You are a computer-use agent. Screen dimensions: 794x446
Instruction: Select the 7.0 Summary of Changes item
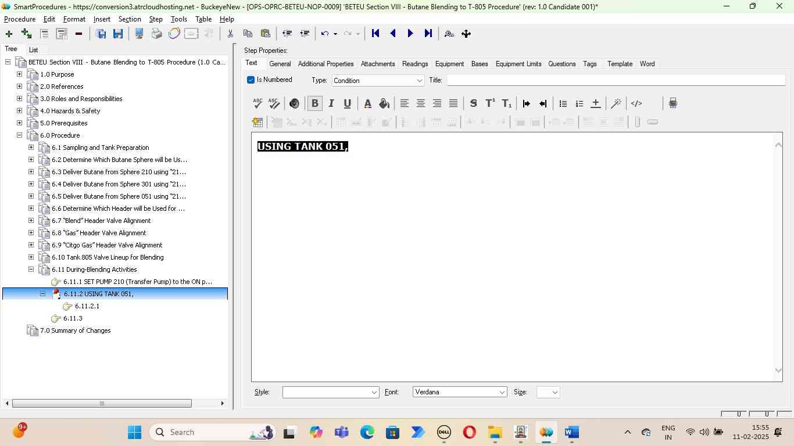coord(75,330)
